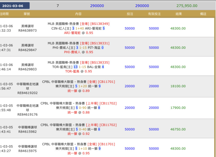Click bet type 中華職棒讓球 in R84615975 row
This screenshot has height=157, width=216.
(28, 146)
